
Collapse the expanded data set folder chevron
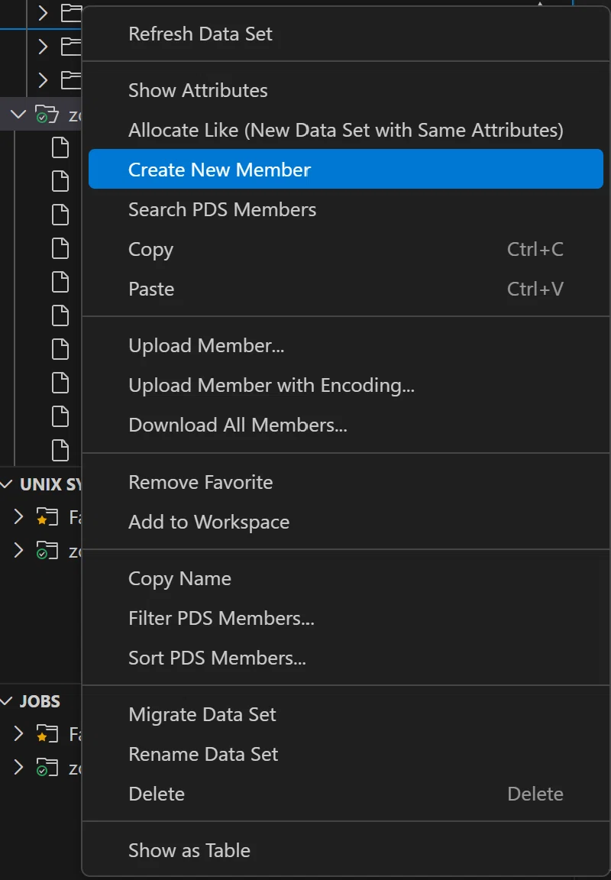coord(18,115)
